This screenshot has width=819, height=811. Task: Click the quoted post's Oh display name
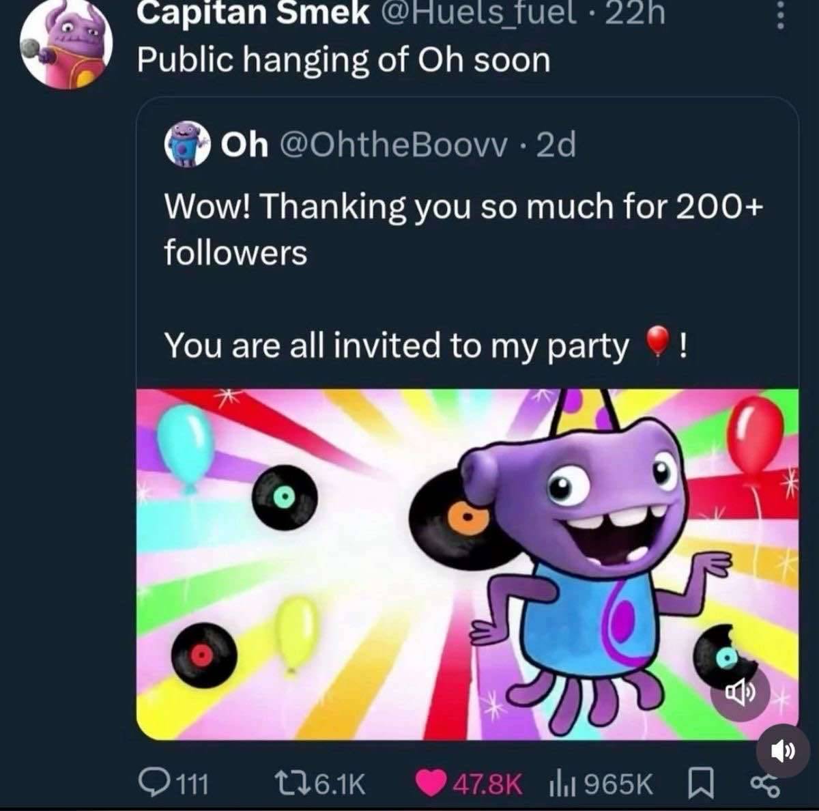tap(244, 145)
